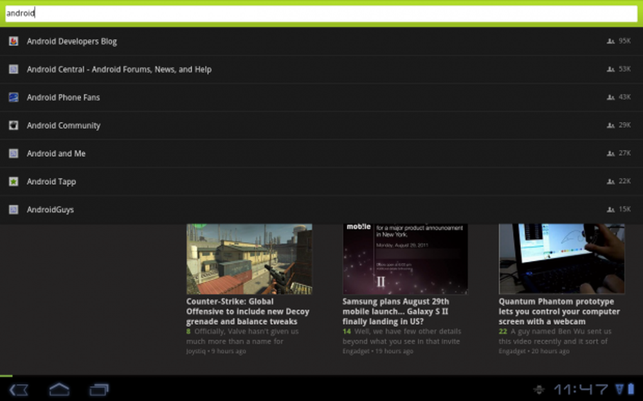
Task: Click subscriber icon beside 29K
Action: point(611,125)
